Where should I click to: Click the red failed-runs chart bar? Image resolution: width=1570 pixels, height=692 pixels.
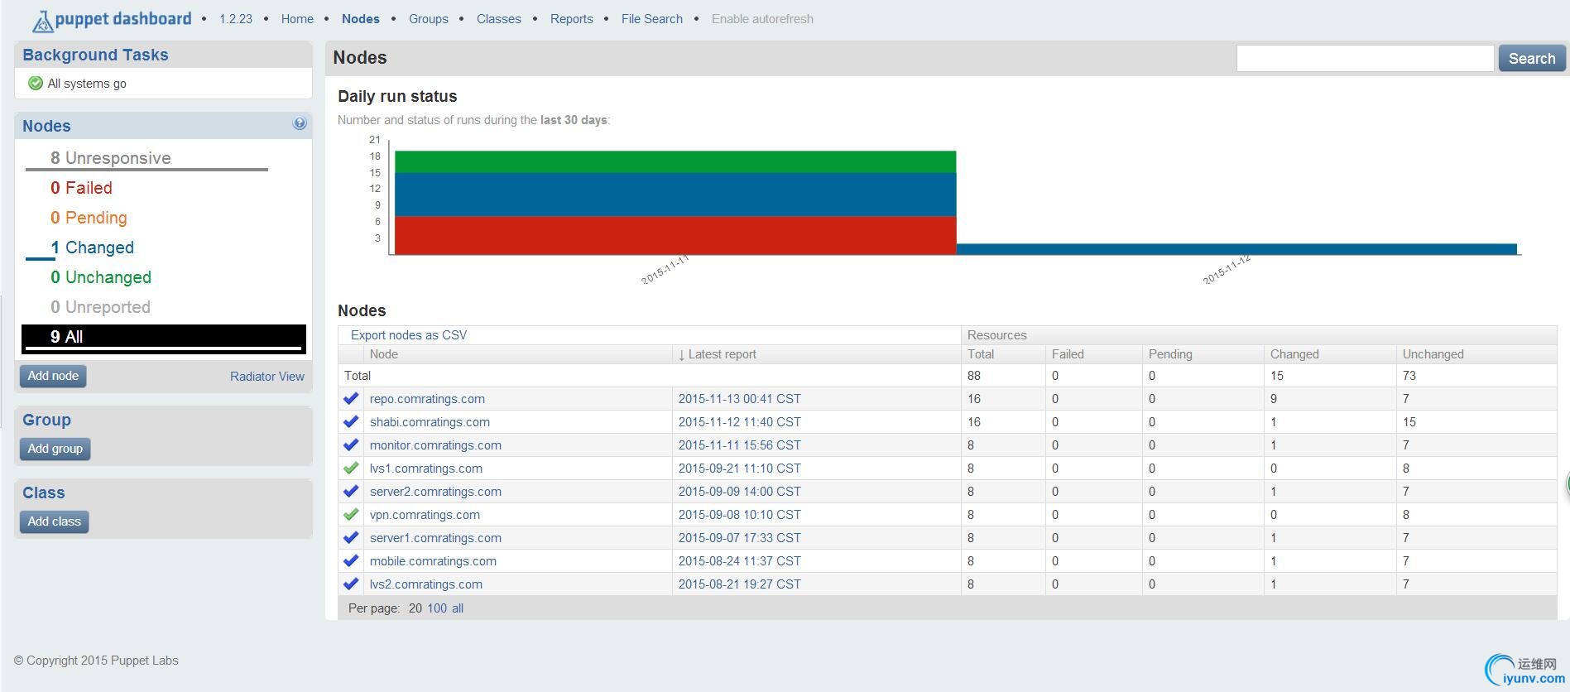(x=675, y=235)
